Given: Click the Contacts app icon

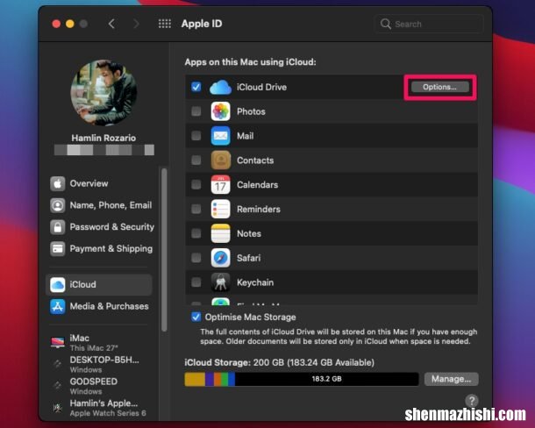Looking at the screenshot, I should [220, 160].
